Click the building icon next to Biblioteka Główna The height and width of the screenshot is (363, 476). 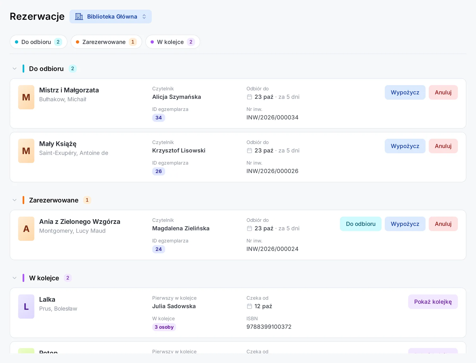(79, 17)
